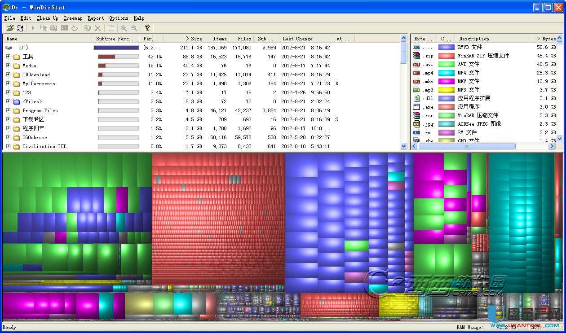Sort by the Last Change column header

tap(297, 39)
